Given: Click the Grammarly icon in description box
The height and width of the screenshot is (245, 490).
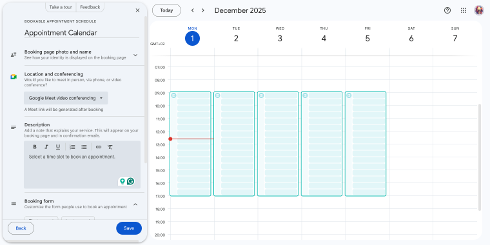Looking at the screenshot, I should point(131,181).
